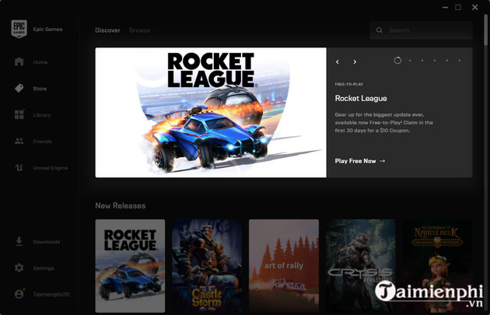Open Library from the sidebar label

[42, 115]
